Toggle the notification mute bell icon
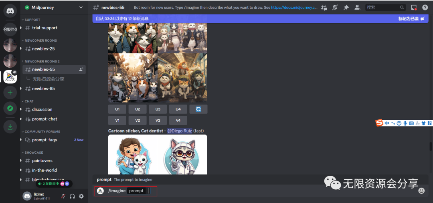 click(x=335, y=7)
